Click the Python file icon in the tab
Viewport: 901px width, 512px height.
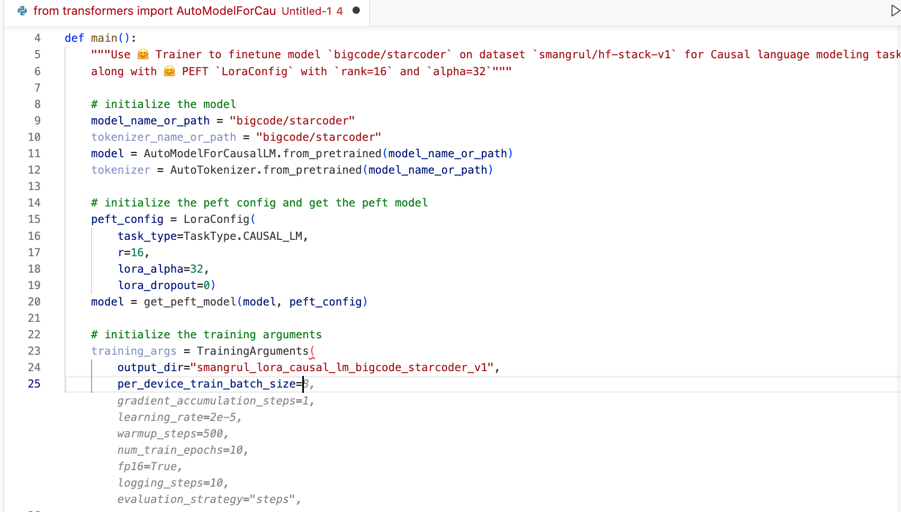pos(22,11)
